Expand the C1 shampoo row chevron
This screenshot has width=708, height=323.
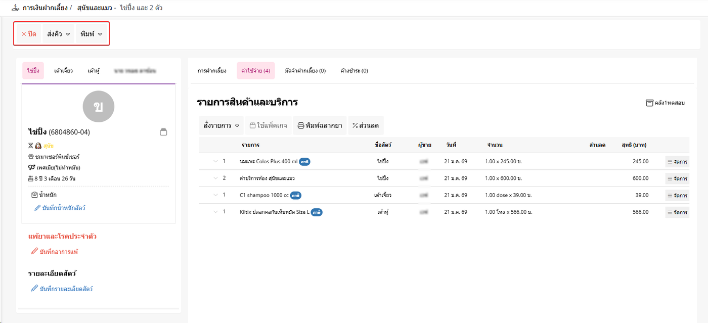click(215, 195)
